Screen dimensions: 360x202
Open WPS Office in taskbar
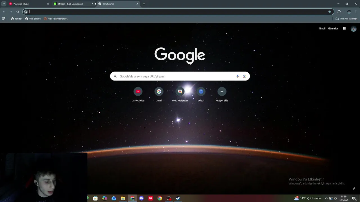coord(150,198)
